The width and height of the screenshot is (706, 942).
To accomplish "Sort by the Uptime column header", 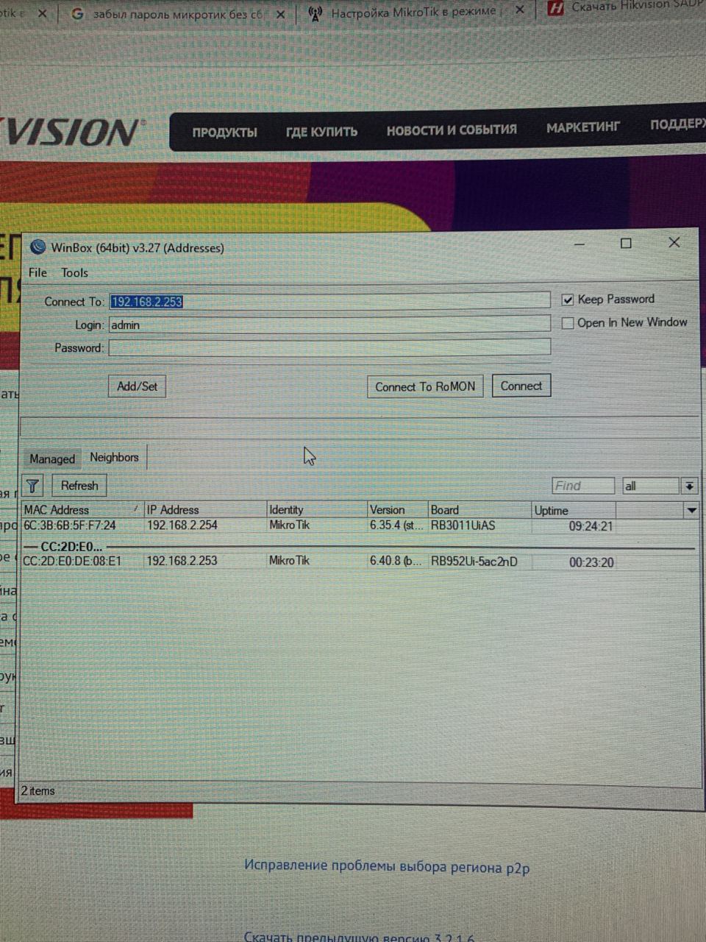I will tap(574, 511).
